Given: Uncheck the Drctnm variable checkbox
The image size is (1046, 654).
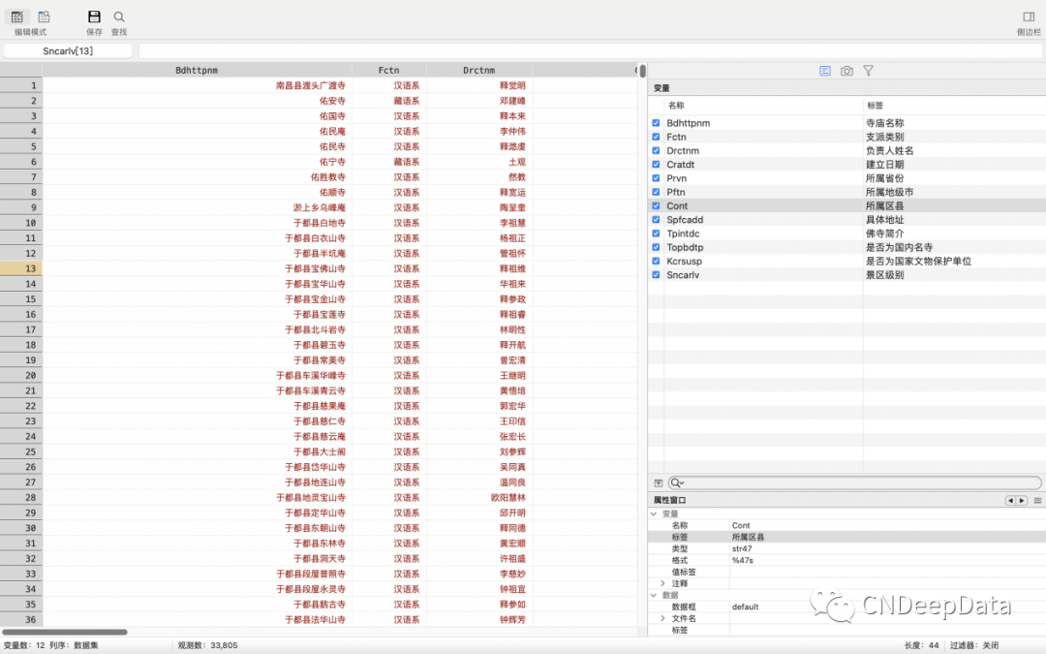Looking at the screenshot, I should tap(656, 151).
